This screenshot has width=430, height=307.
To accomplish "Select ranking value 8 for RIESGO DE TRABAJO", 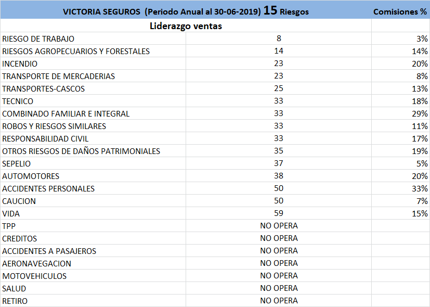I will (279, 39).
